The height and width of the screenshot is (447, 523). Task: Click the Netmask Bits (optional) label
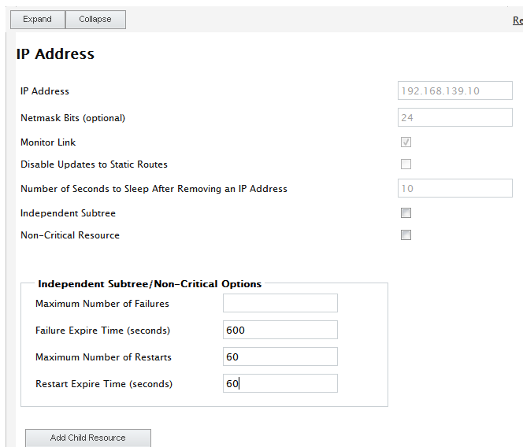coord(73,118)
